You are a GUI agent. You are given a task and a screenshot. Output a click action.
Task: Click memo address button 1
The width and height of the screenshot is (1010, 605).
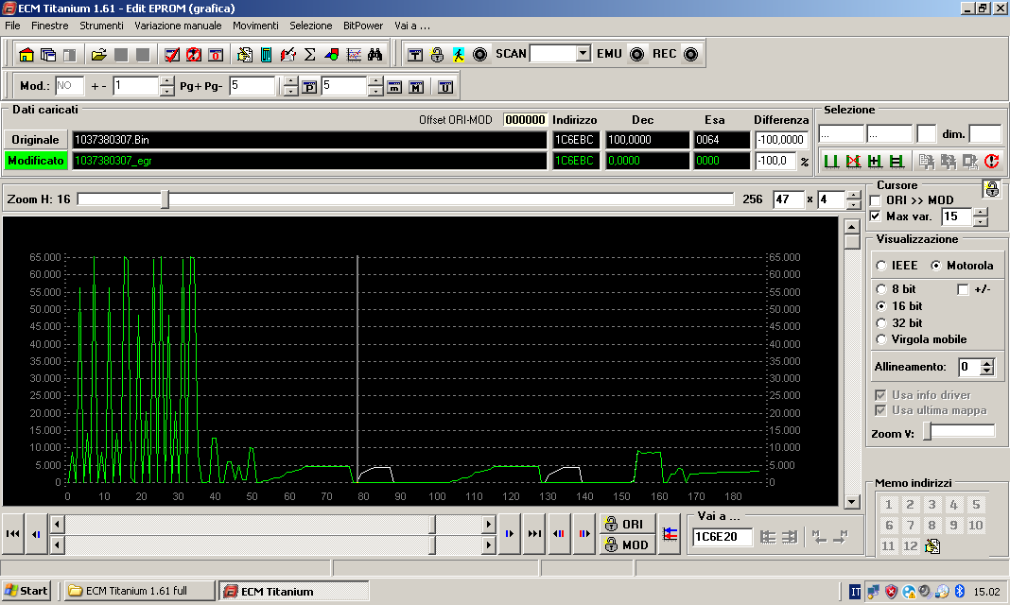[888, 505]
